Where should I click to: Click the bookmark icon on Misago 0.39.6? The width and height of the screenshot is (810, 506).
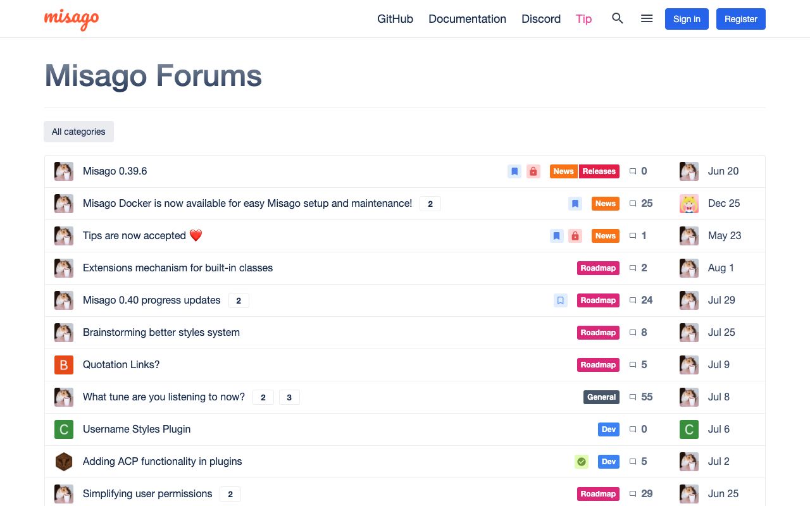[514, 171]
